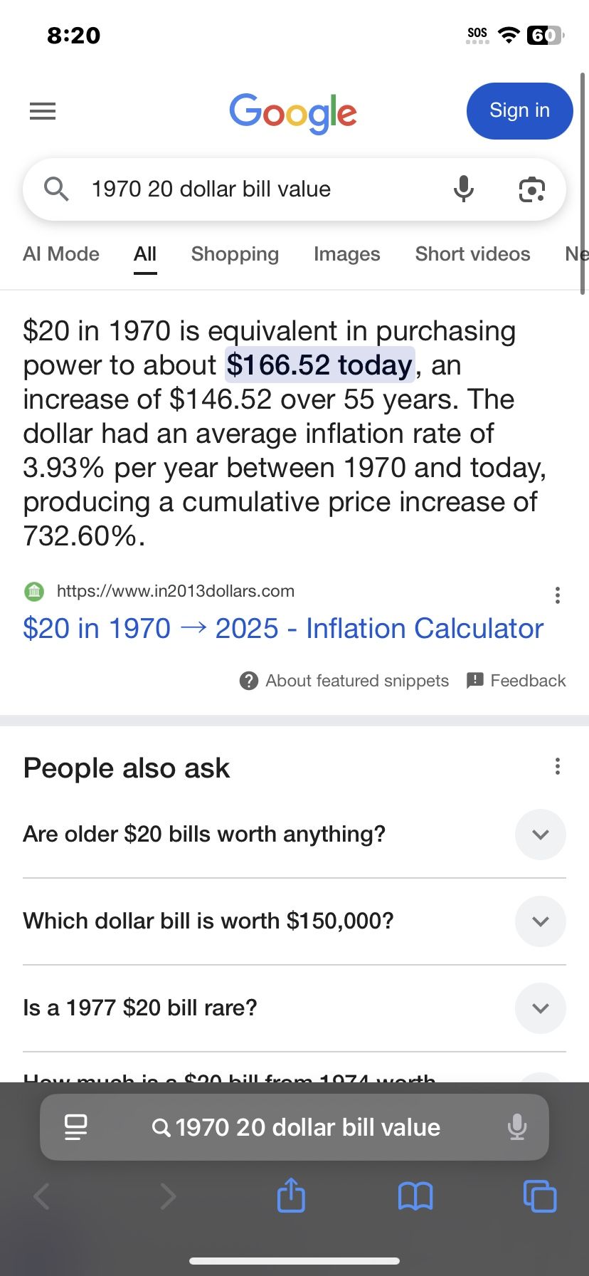Expand "Which dollar bill is worth $150,000?"
This screenshot has width=589, height=1276.
click(540, 921)
